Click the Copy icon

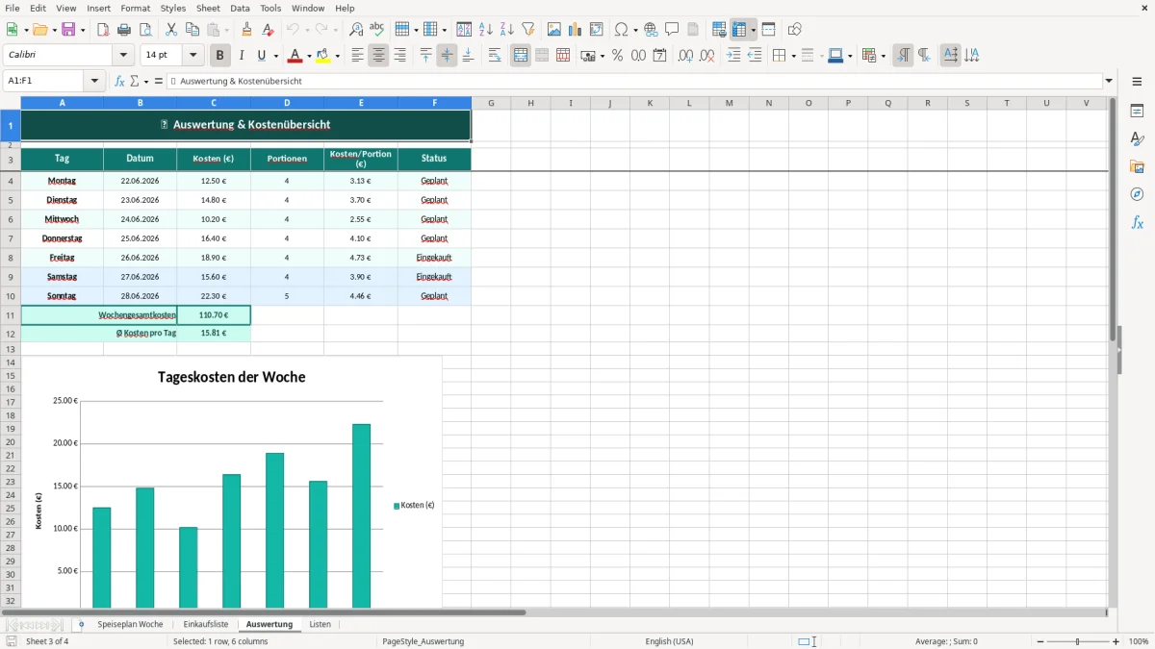click(192, 30)
